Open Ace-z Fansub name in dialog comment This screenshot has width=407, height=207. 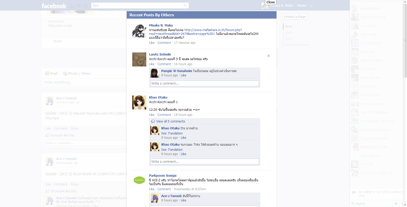(x=171, y=196)
